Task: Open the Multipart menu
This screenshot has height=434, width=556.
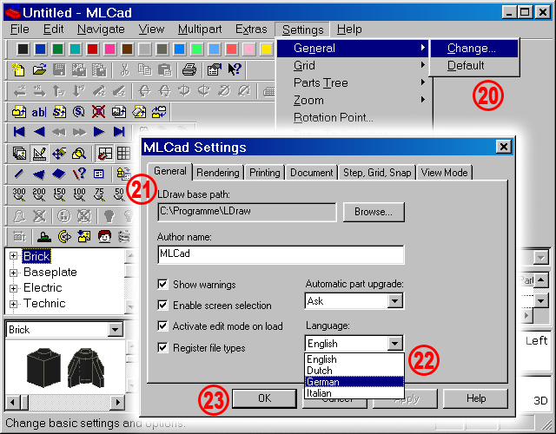Action: coord(200,29)
